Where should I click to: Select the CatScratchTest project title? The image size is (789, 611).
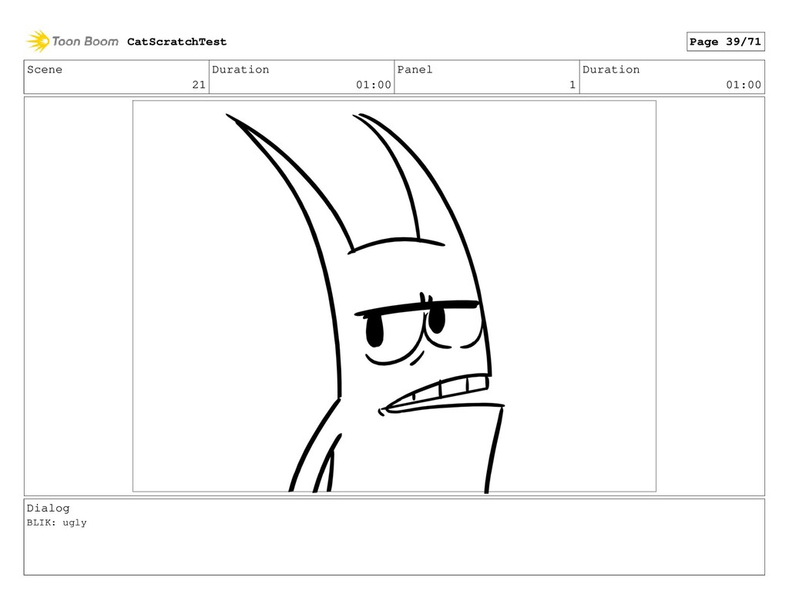[x=176, y=42]
